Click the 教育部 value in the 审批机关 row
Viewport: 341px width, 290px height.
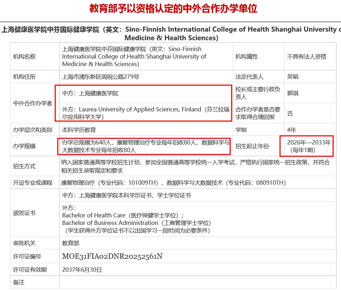point(71,243)
